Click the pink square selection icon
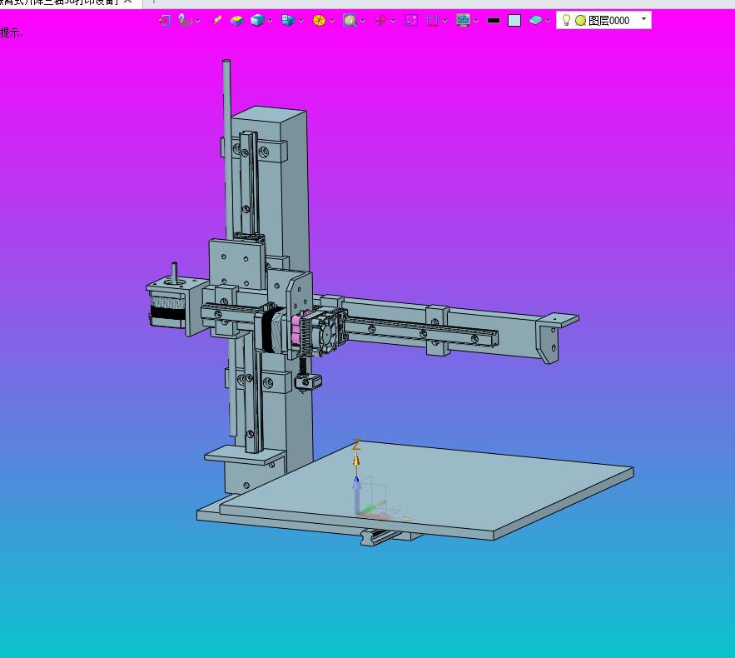This screenshot has width=735, height=658. (x=411, y=20)
